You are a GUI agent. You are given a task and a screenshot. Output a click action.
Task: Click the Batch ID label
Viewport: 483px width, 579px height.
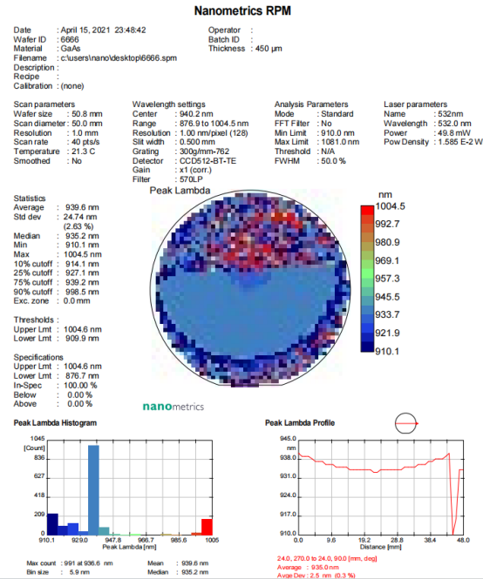[224, 39]
